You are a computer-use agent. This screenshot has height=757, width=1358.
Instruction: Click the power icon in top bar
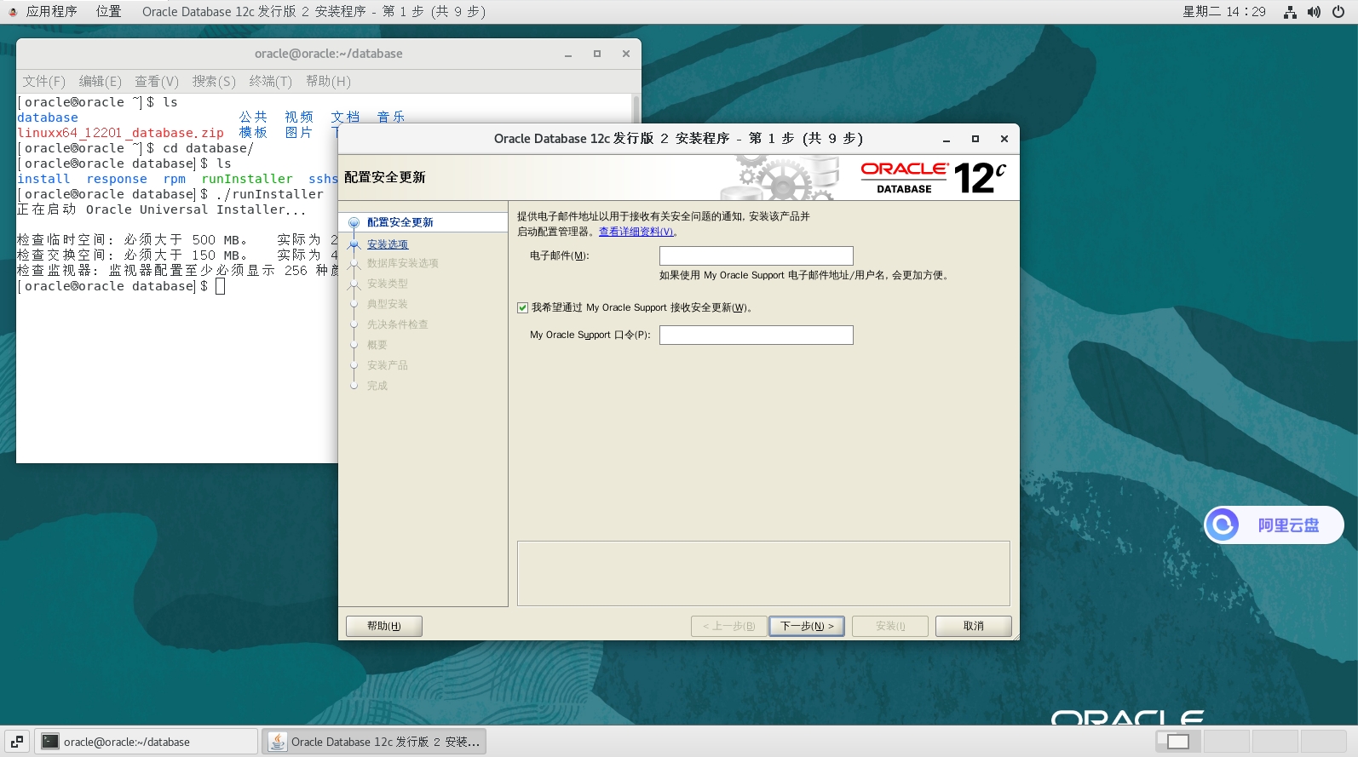(x=1338, y=12)
